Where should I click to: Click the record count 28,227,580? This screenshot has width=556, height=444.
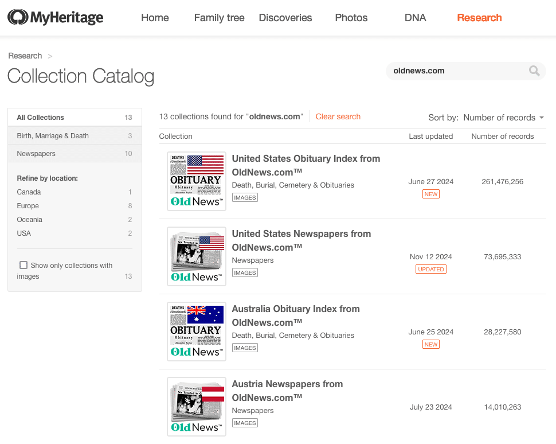coord(503,332)
